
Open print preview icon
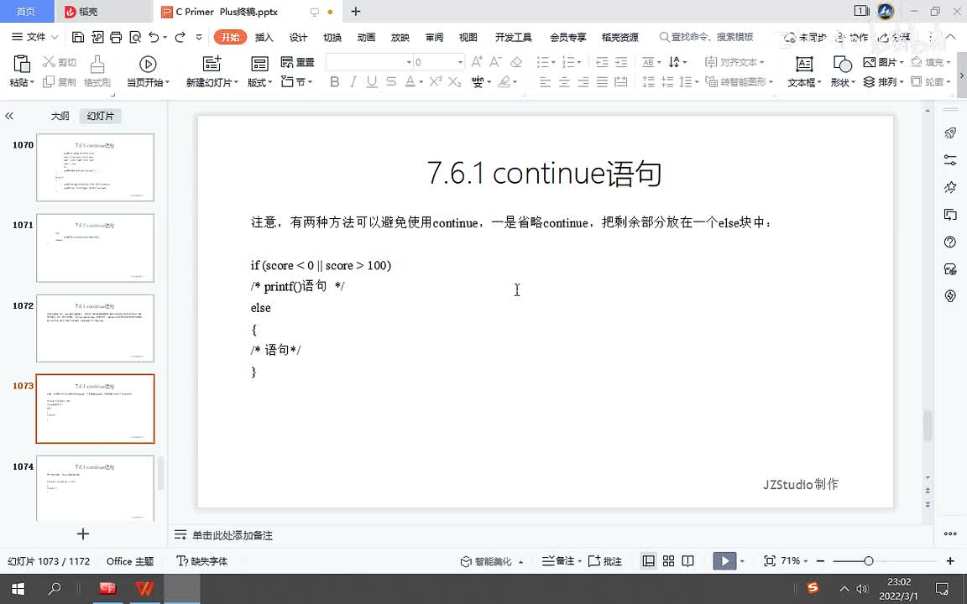point(135,37)
